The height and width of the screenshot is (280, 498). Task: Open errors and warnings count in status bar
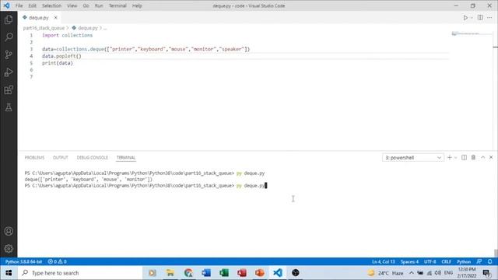57,262
